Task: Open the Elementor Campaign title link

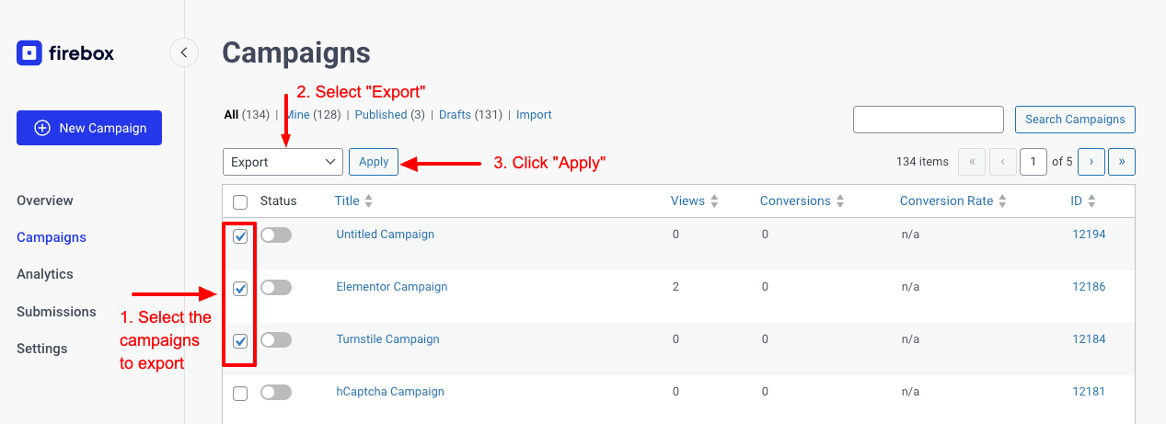Action: 392,287
